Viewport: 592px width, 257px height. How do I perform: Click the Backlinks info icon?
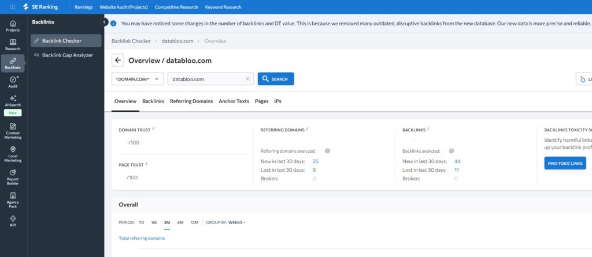pos(428,128)
